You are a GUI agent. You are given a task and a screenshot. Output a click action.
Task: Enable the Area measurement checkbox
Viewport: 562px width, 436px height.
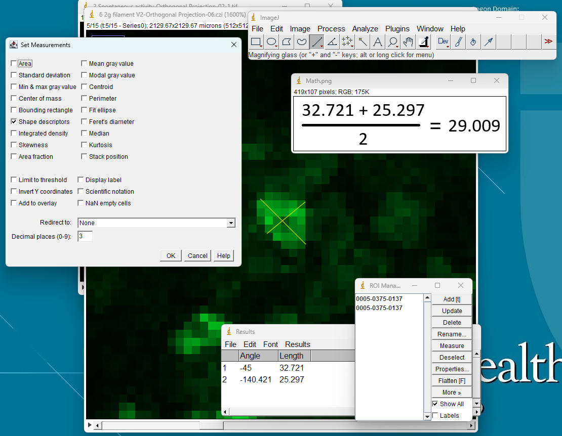click(x=14, y=64)
